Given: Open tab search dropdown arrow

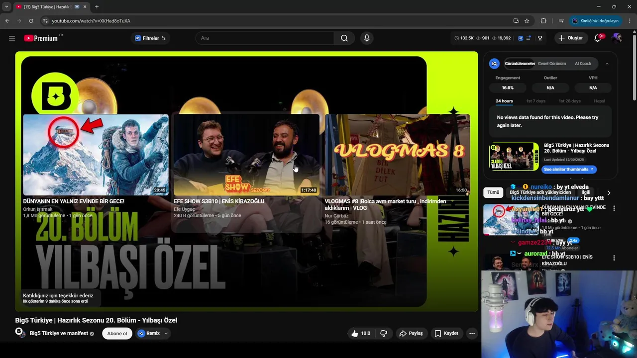Looking at the screenshot, I should (x=6, y=7).
